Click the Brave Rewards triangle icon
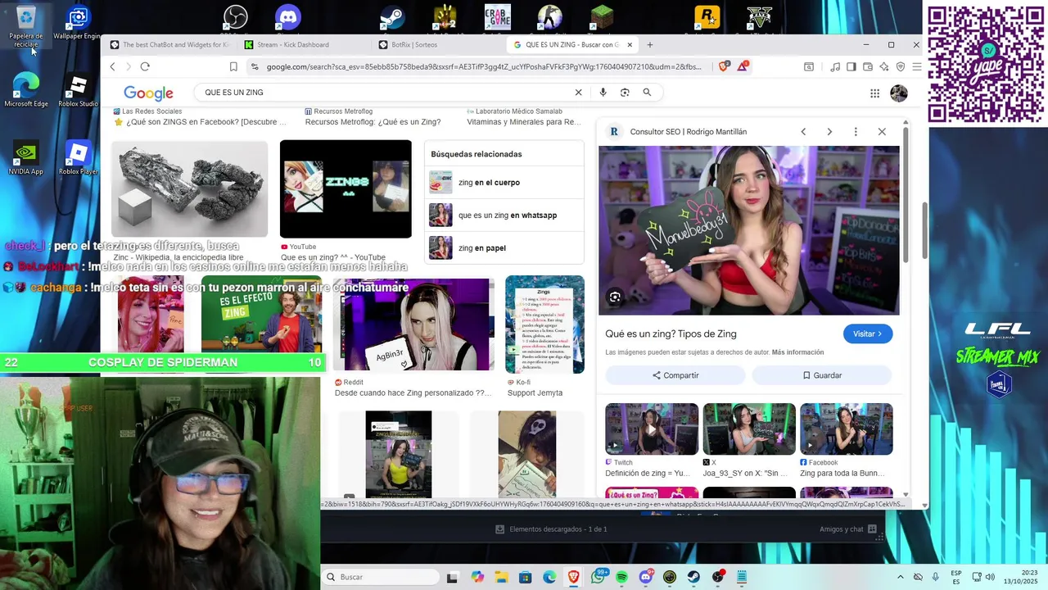The height and width of the screenshot is (590, 1048). pyautogui.click(x=743, y=66)
